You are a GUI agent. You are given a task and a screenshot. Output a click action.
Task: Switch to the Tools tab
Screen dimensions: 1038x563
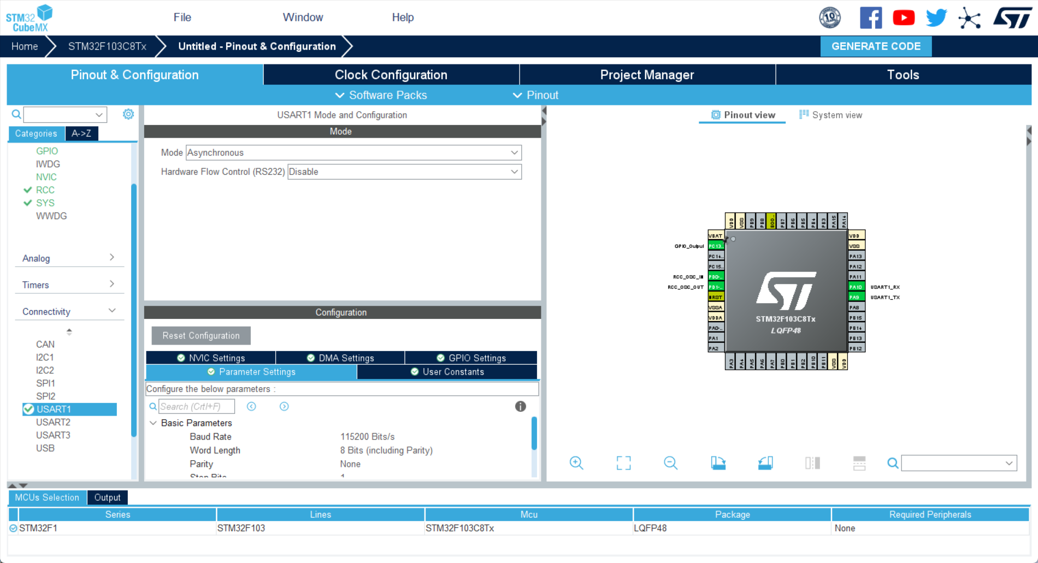pyautogui.click(x=904, y=75)
